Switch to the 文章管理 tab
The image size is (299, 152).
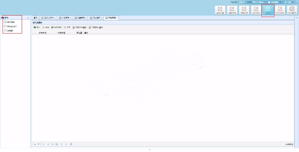tap(80, 18)
